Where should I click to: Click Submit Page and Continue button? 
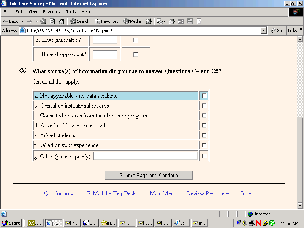click(149, 175)
